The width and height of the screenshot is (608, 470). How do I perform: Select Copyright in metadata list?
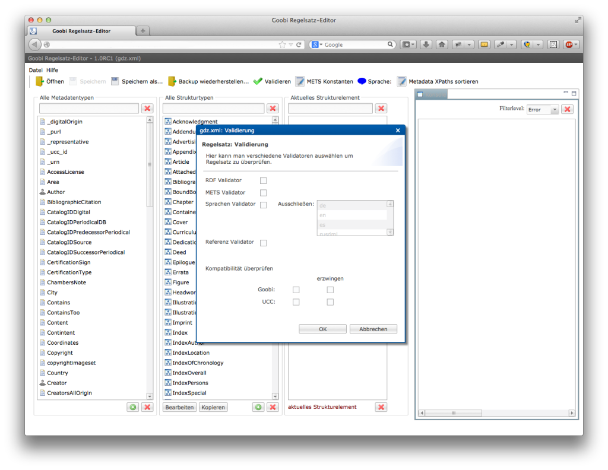60,352
